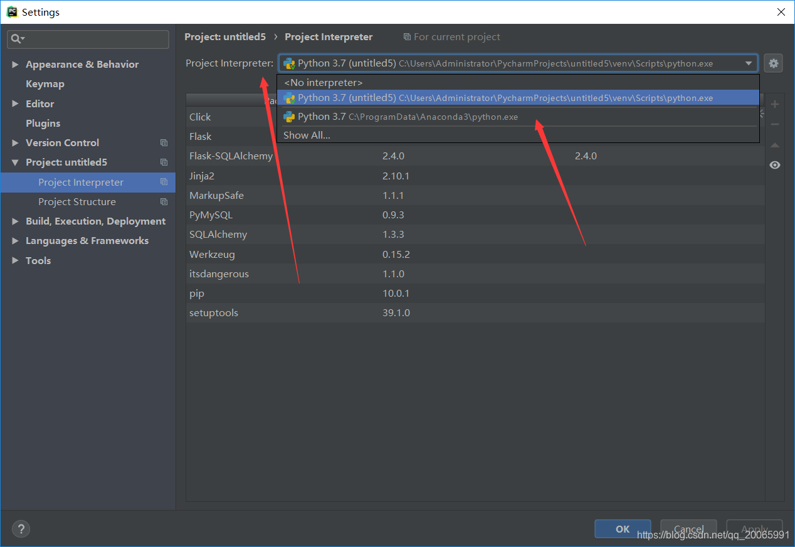
Task: Open the interpreter settings gear icon
Action: point(773,63)
